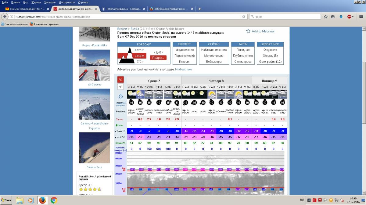Open Google Chrome from the taskbar
Viewport: 366px width, 205px height.
(x=54, y=200)
